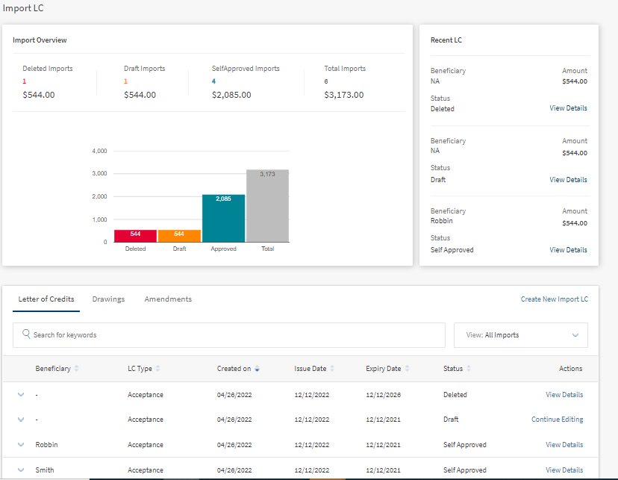
Task: Sort by Status column icon
Action: (x=469, y=369)
